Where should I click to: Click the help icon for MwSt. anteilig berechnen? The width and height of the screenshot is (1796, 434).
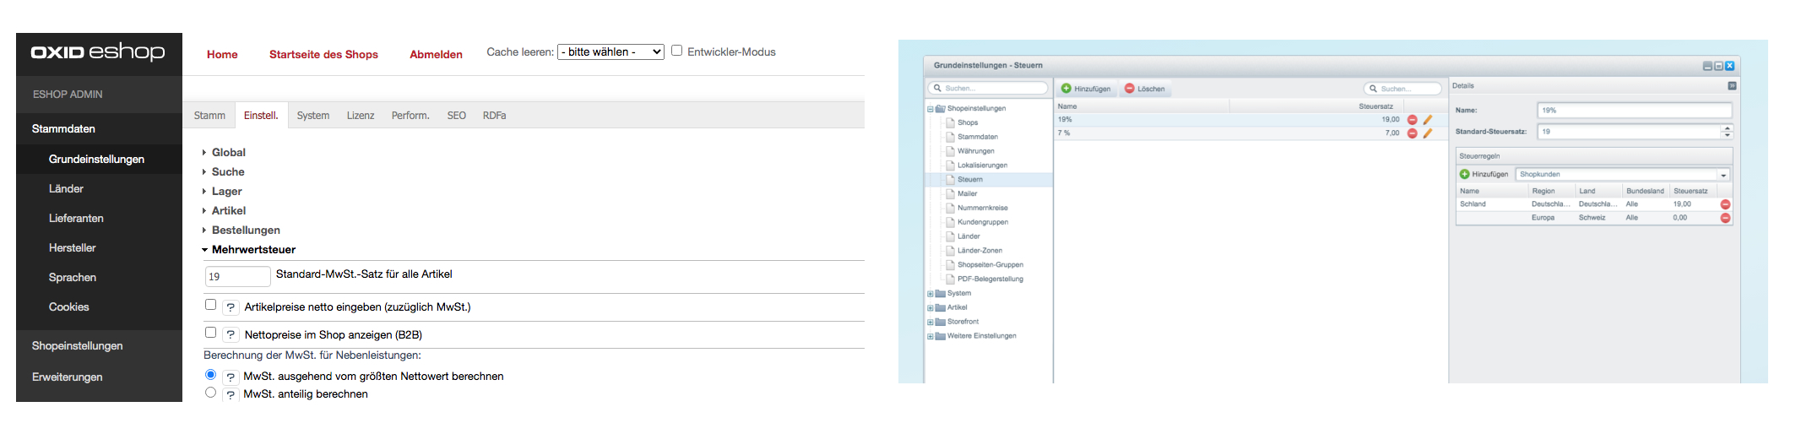[231, 394]
